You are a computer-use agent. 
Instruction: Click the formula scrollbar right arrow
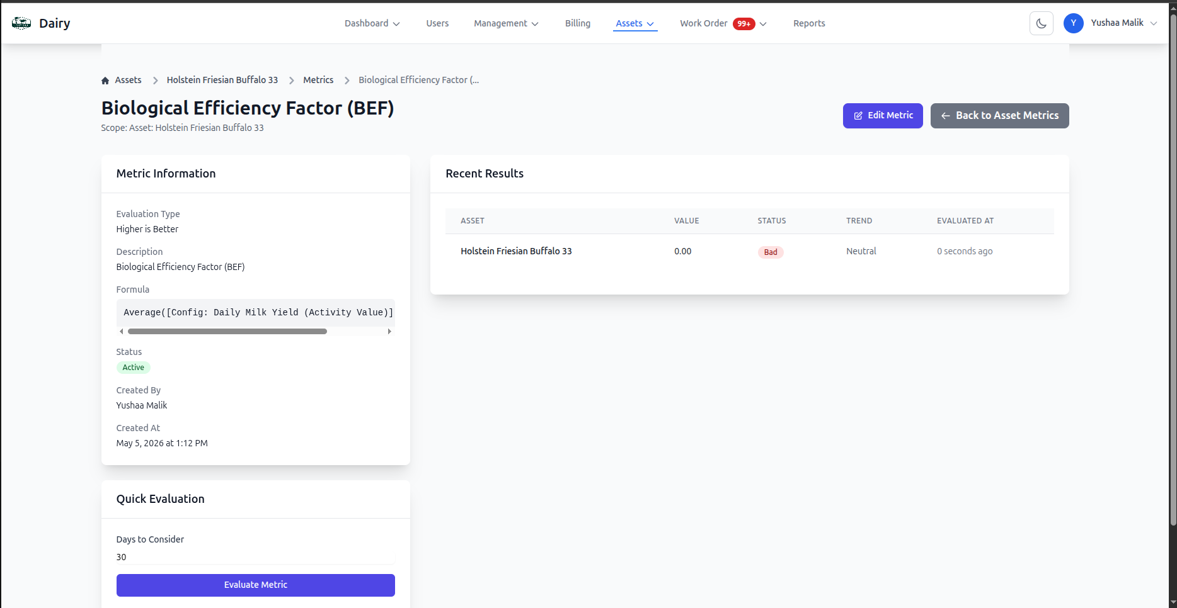389,332
